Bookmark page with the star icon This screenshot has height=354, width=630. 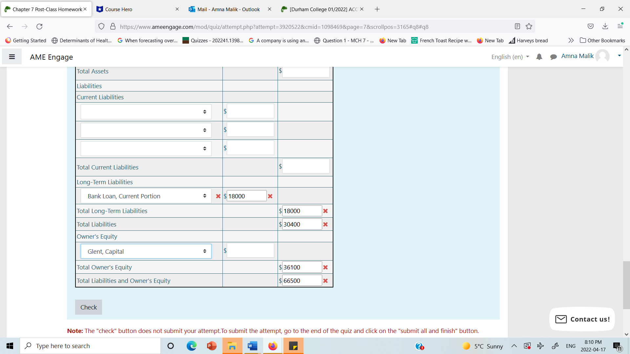tap(529, 27)
